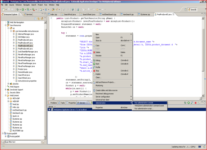
Task: Click Collapse All icon in Enterprise Explorer
Action: [35, 19]
